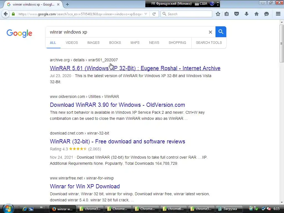The image size is (284, 213).
Task: Click the Google search query field
Action: click(x=127, y=32)
